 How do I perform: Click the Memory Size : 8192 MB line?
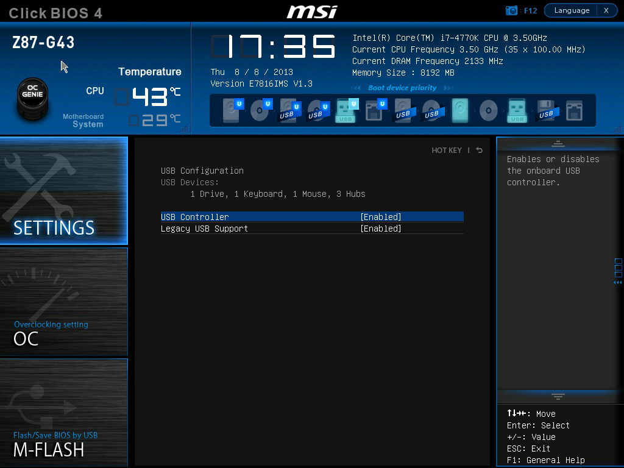[x=403, y=73]
